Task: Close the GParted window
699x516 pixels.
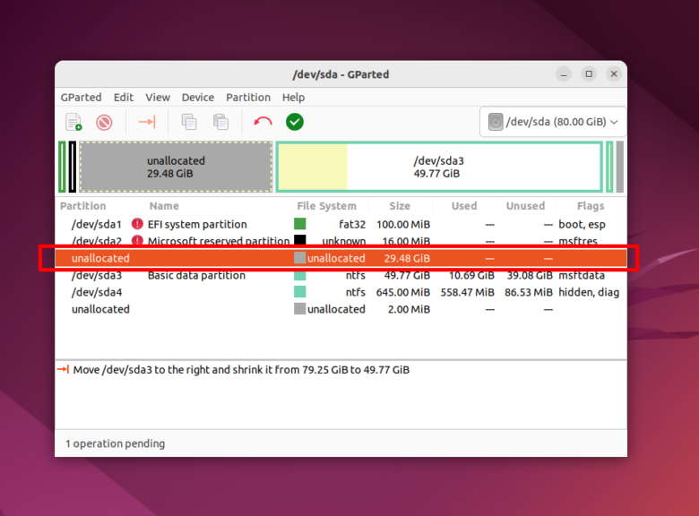Action: coord(614,74)
